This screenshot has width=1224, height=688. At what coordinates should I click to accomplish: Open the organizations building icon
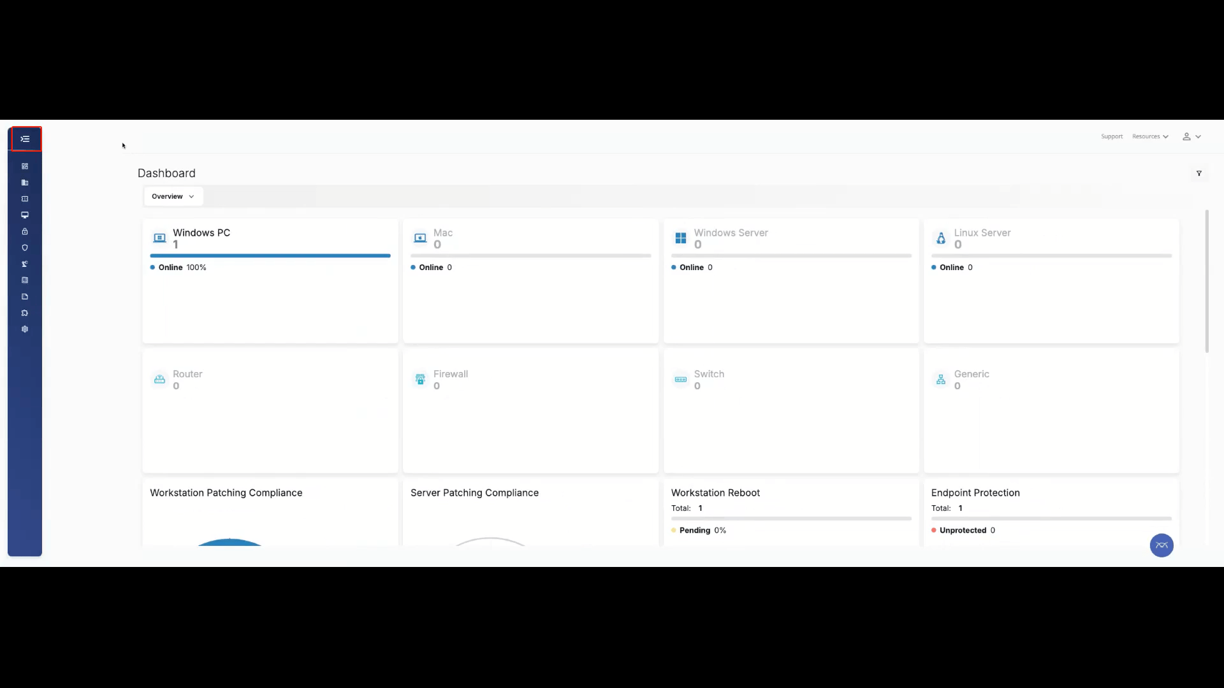(x=25, y=183)
